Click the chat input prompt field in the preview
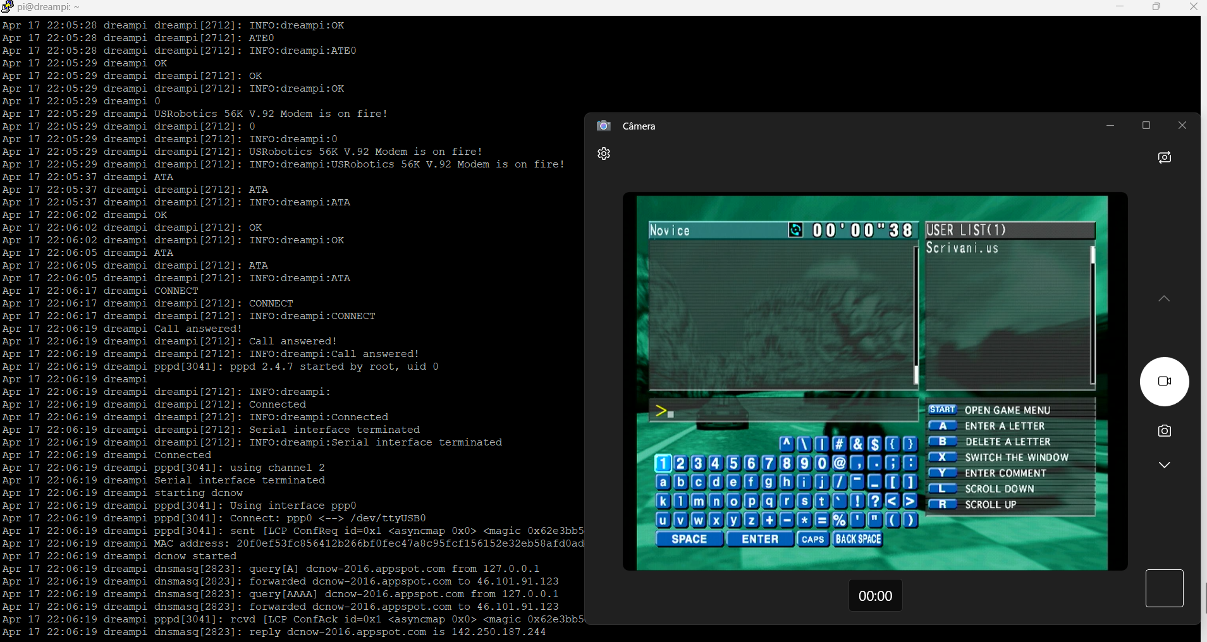 point(783,411)
